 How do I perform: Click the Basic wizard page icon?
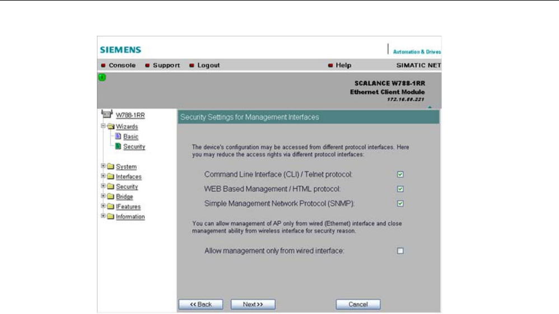pyautogui.click(x=118, y=136)
